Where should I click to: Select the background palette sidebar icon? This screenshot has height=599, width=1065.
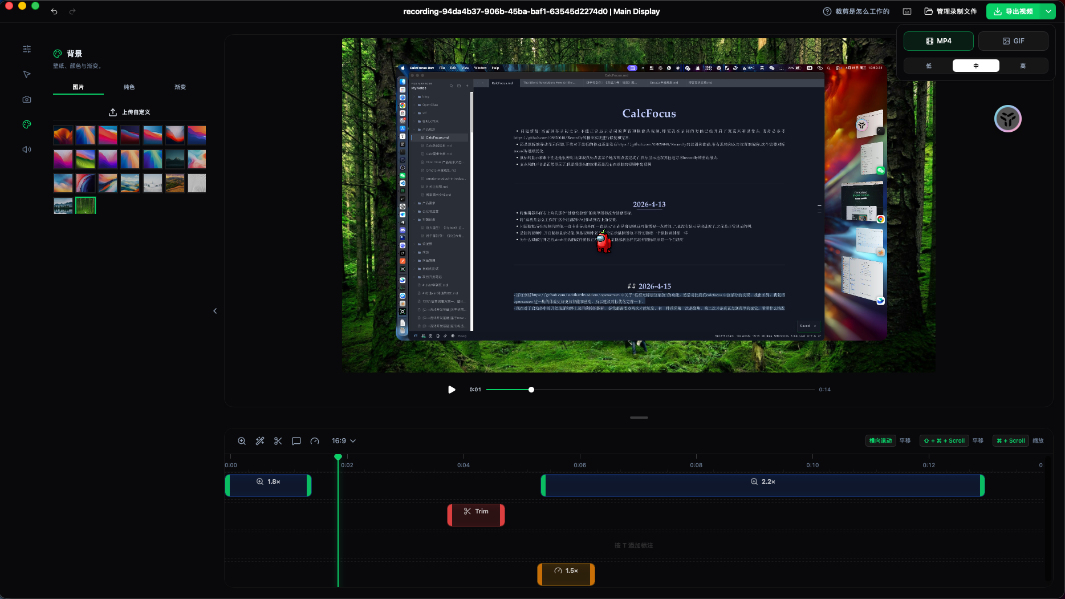pyautogui.click(x=27, y=124)
